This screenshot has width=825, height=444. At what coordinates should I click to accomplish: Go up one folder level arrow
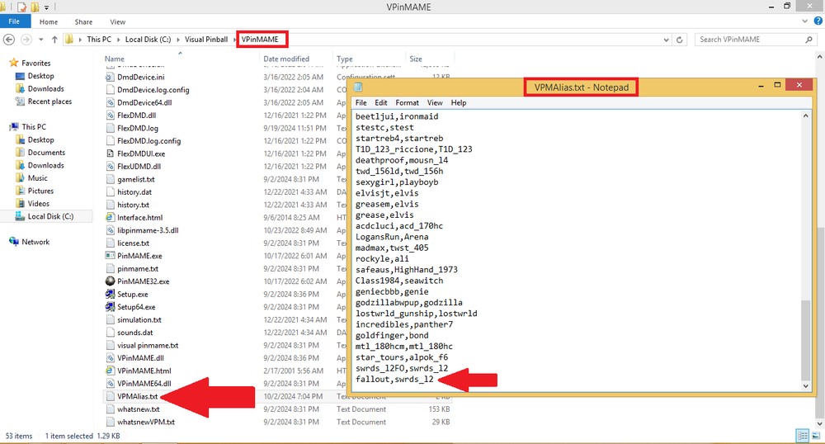pyautogui.click(x=54, y=40)
